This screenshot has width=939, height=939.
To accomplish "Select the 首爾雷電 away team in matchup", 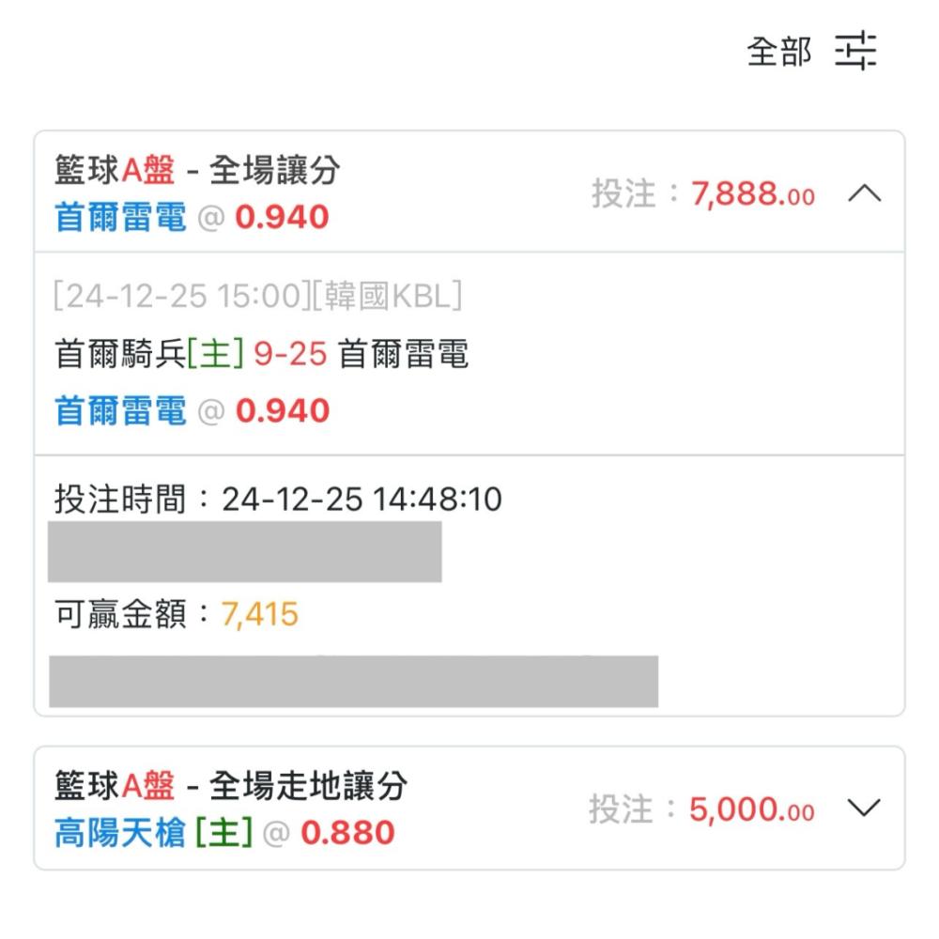I will point(404,353).
